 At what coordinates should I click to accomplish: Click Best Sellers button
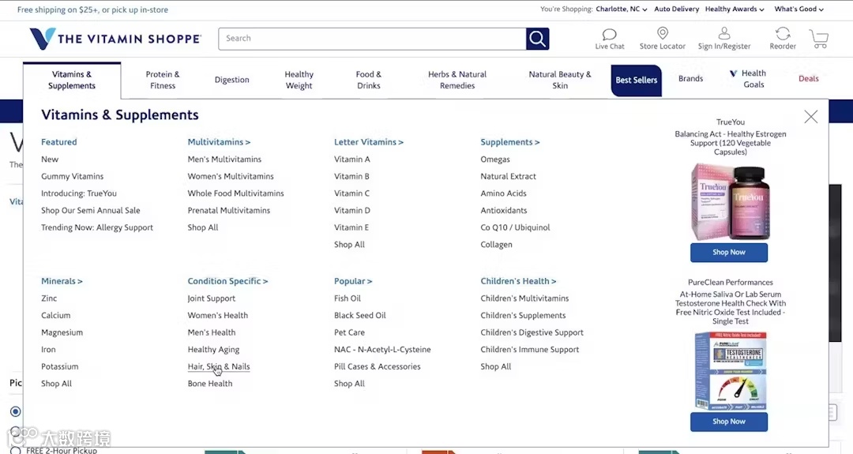tap(636, 81)
